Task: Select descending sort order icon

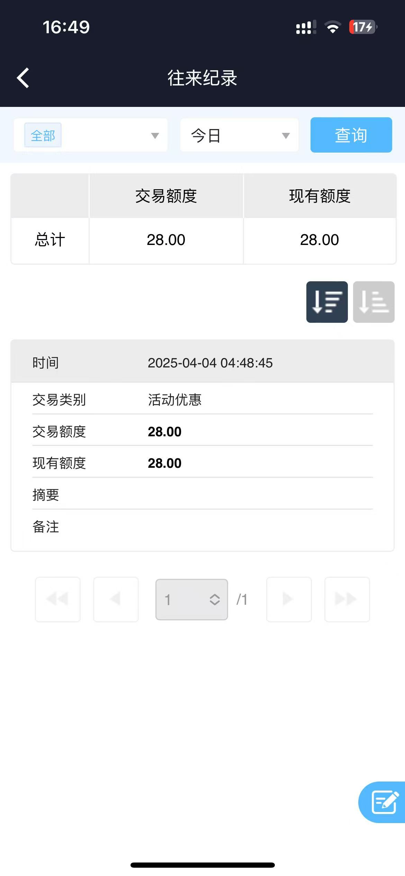Action: pyautogui.click(x=327, y=302)
